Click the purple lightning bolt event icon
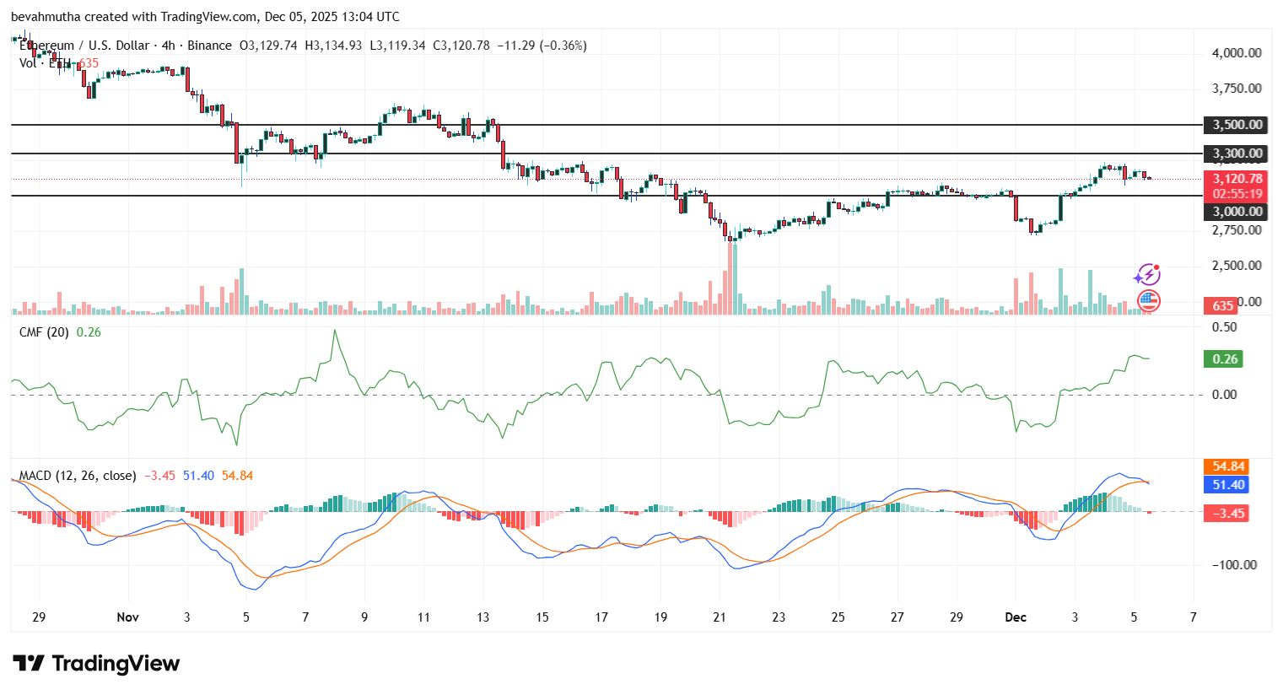Screen dimensions: 1283x695 pyautogui.click(x=1147, y=274)
